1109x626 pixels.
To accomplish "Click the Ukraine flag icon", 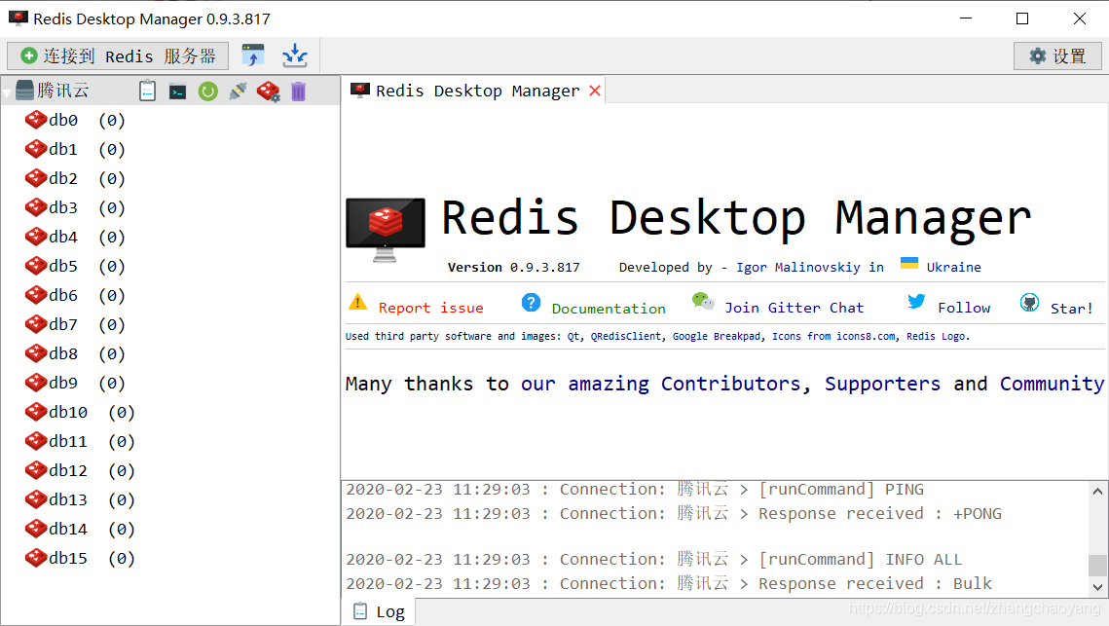I will tap(908, 263).
